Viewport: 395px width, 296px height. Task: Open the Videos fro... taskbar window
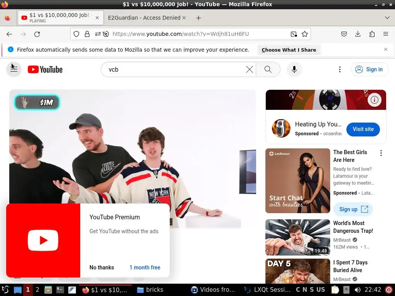[x=213, y=290]
